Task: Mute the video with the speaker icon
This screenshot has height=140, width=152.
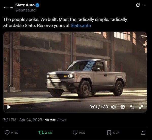Action: (114, 107)
